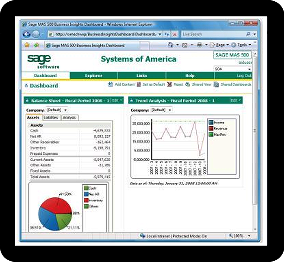Click the browser Back arrow button
Image resolution: width=284 pixels, height=262 pixels.
(25, 34)
